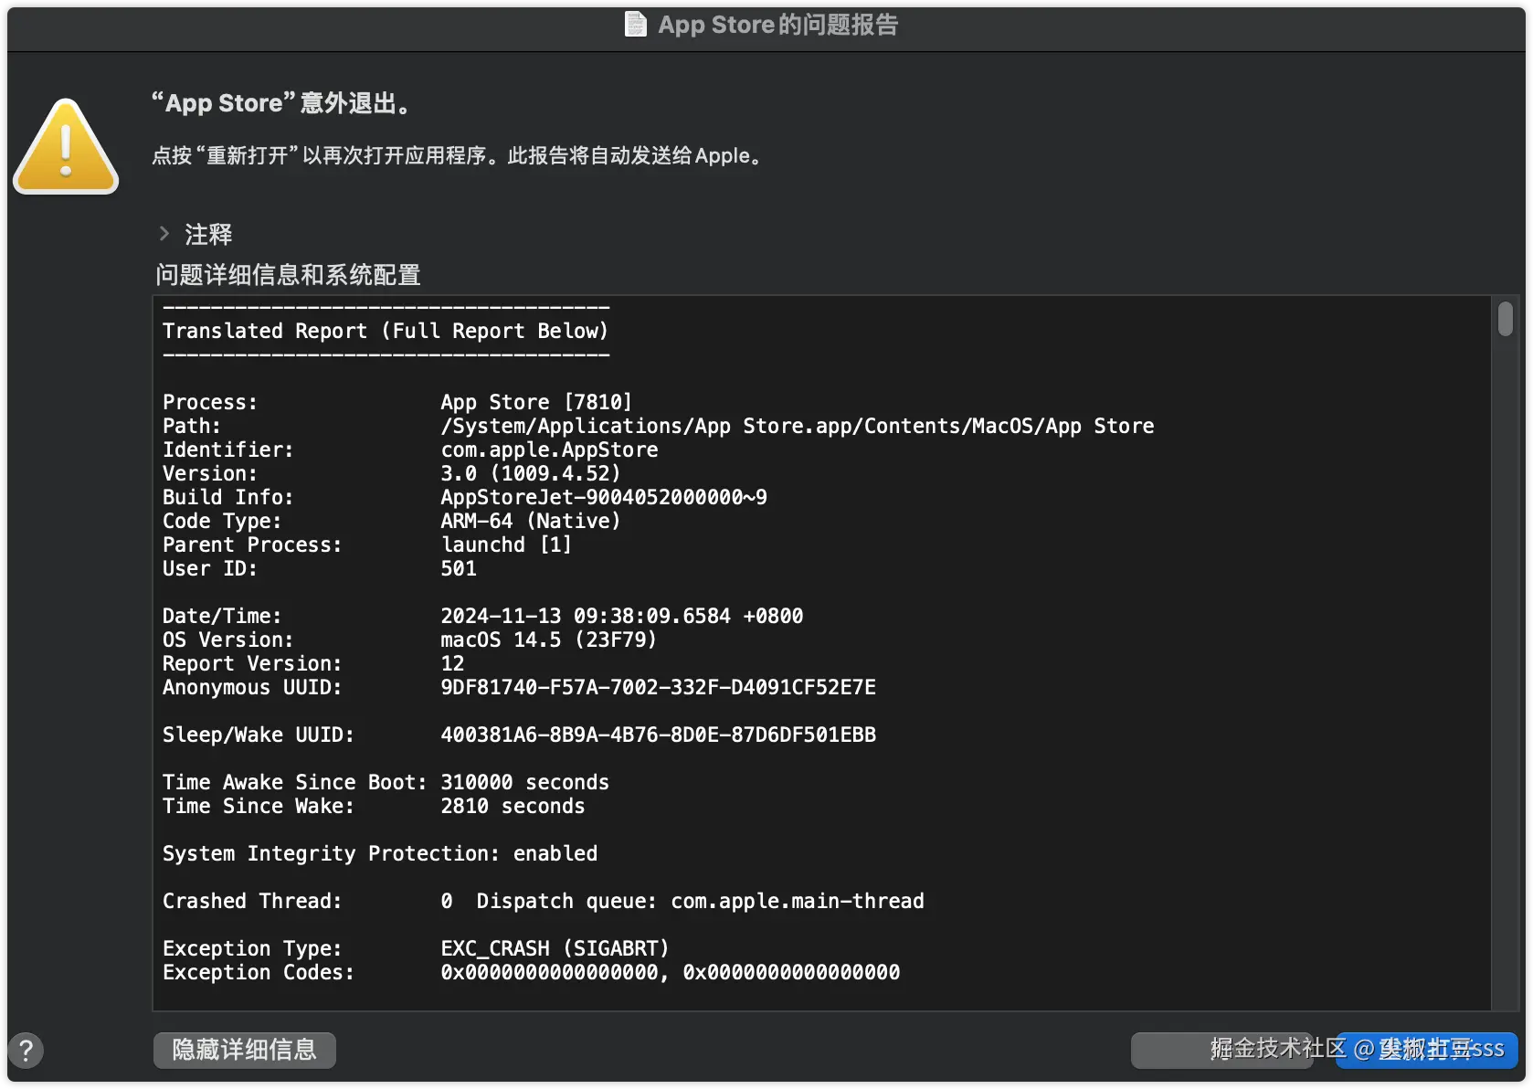The image size is (1533, 1089).
Task: Click the 问题详细信息和系统配置 label
Action: pyautogui.click(x=288, y=274)
